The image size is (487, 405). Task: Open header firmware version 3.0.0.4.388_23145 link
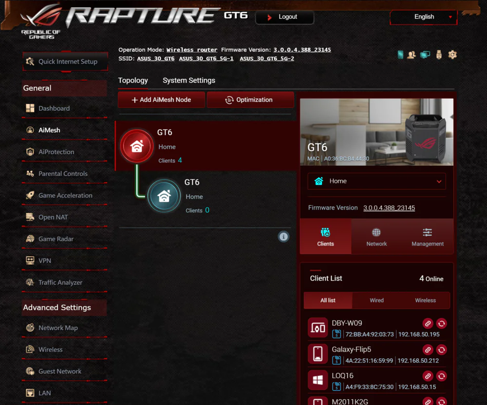(x=302, y=50)
